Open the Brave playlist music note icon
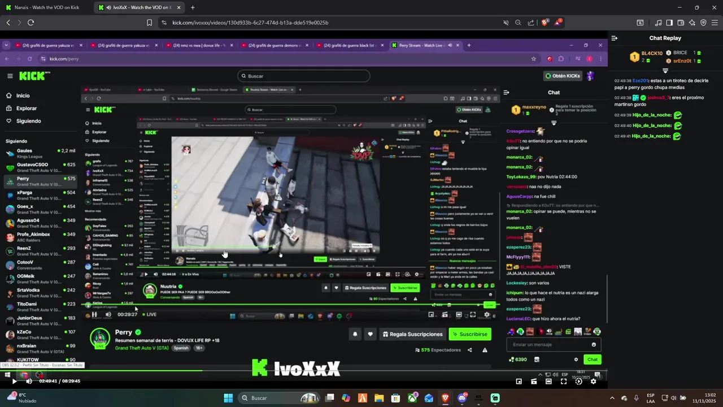 (658, 23)
